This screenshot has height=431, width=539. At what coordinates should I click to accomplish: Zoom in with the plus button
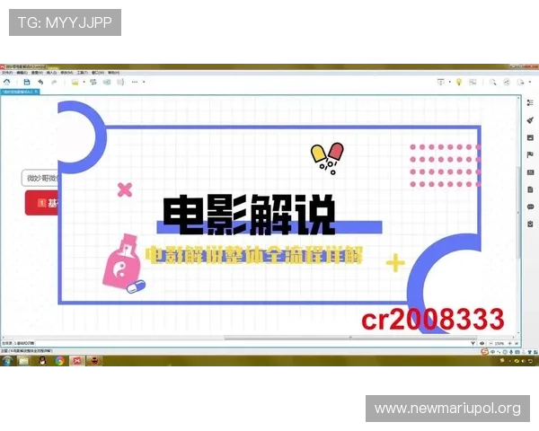click(509, 343)
